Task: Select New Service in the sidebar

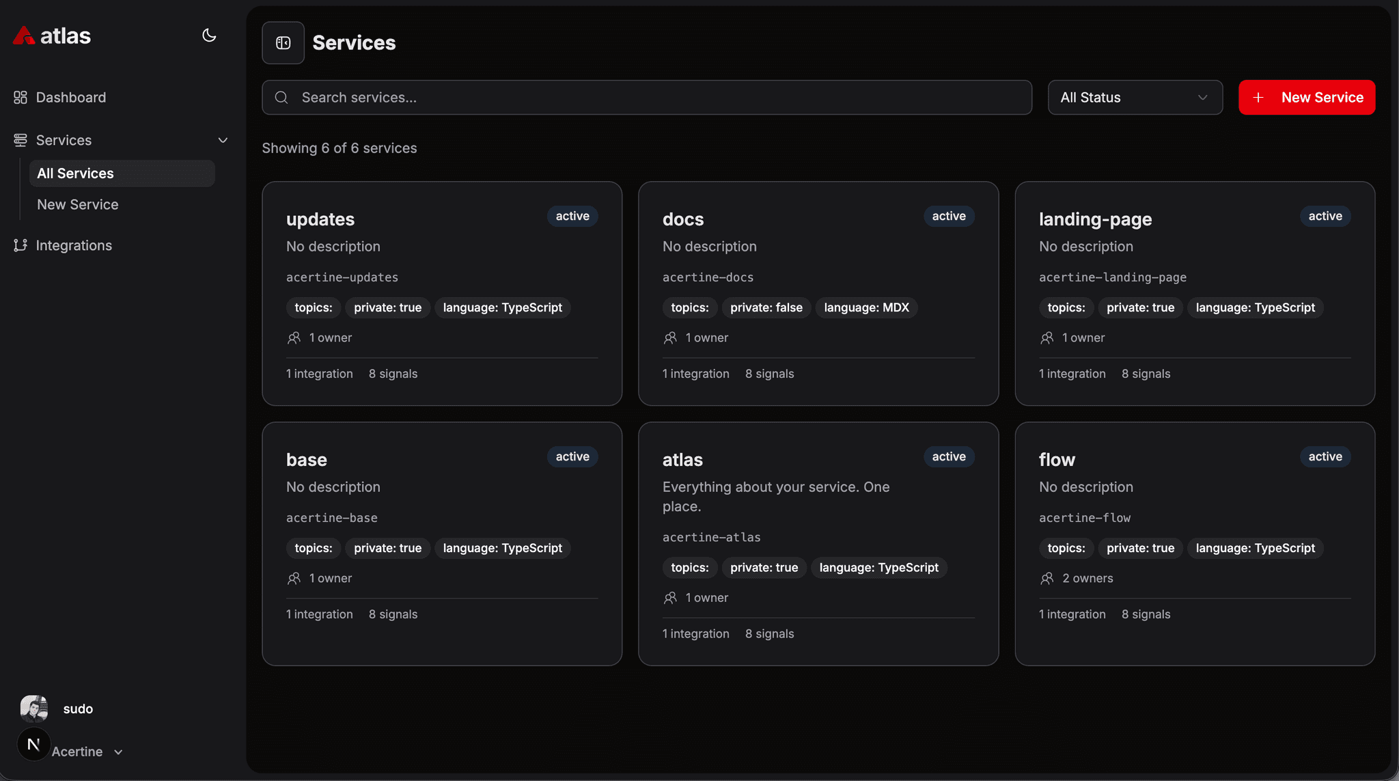Action: 77,204
